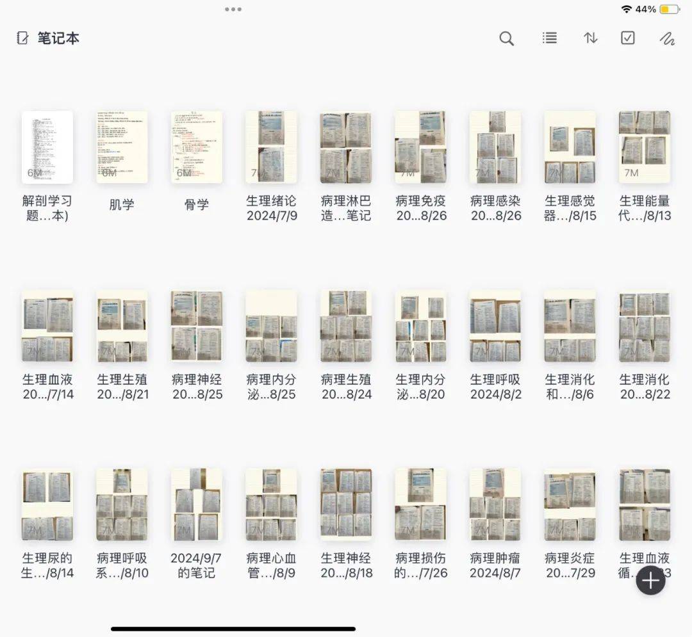Open the search magnifier icon

coord(506,39)
